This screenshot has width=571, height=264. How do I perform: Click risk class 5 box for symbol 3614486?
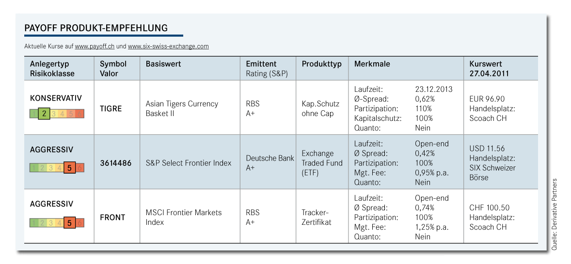coord(69,168)
